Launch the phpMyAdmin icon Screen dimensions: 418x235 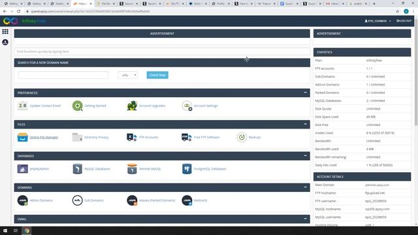coord(22,168)
